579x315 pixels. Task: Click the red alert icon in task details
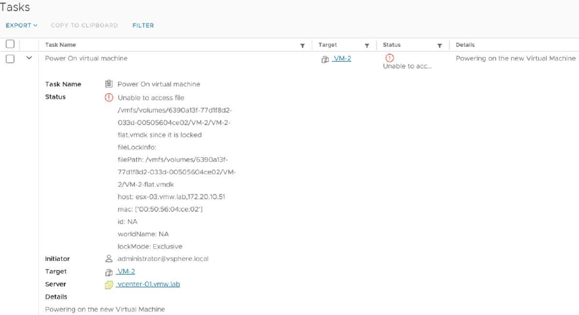click(109, 97)
